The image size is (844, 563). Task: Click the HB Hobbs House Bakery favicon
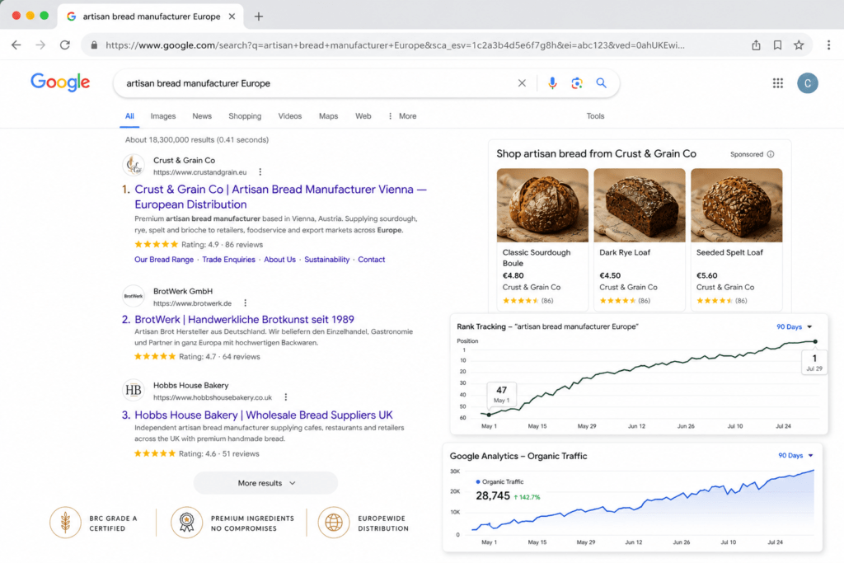(134, 390)
